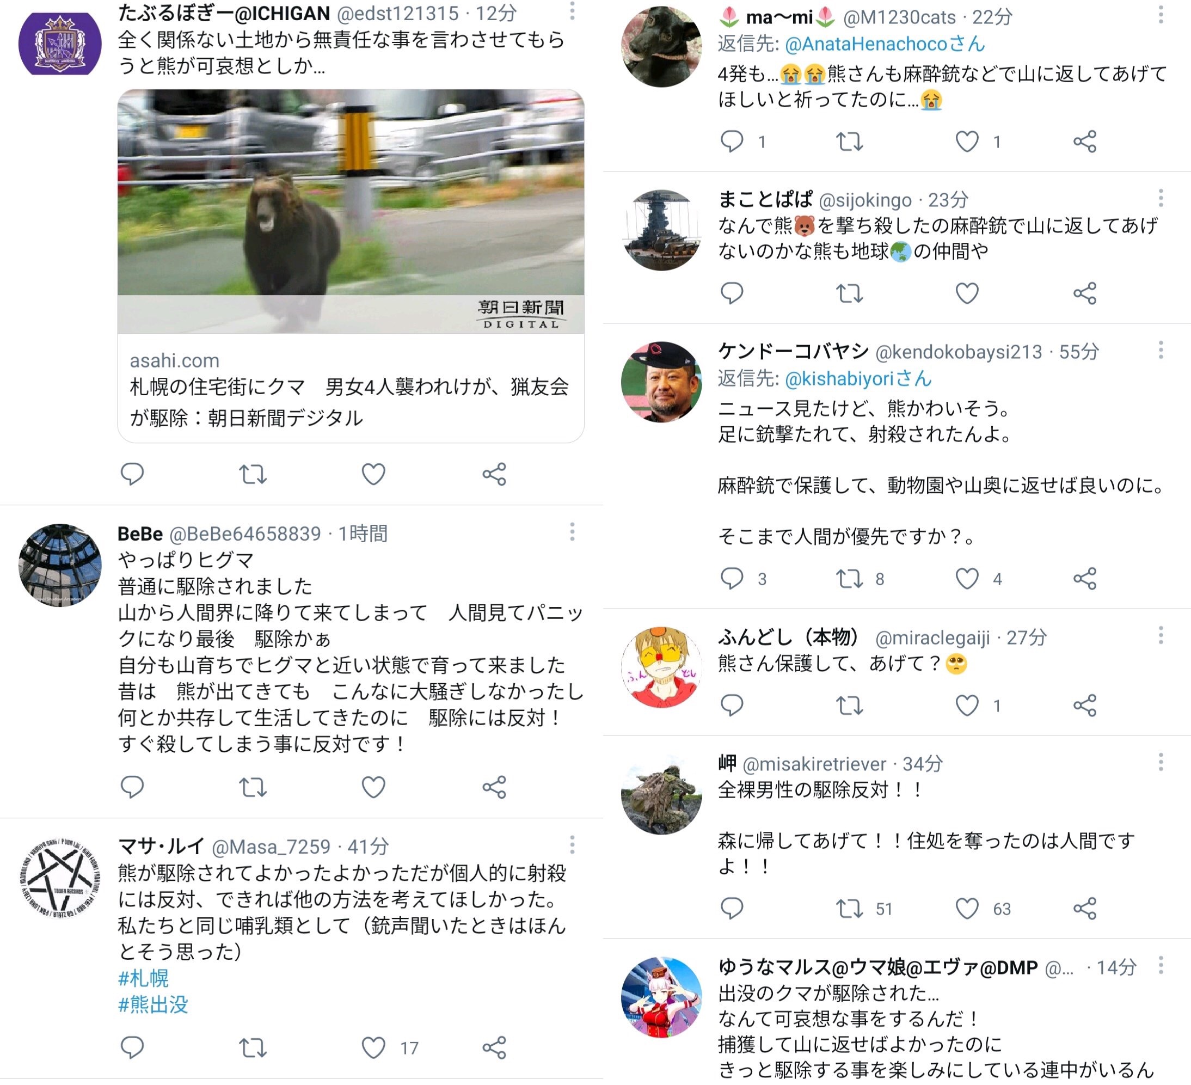This screenshot has width=1191, height=1085.
Task: Open @AnataHenachoco reply mention
Action: [x=885, y=44]
